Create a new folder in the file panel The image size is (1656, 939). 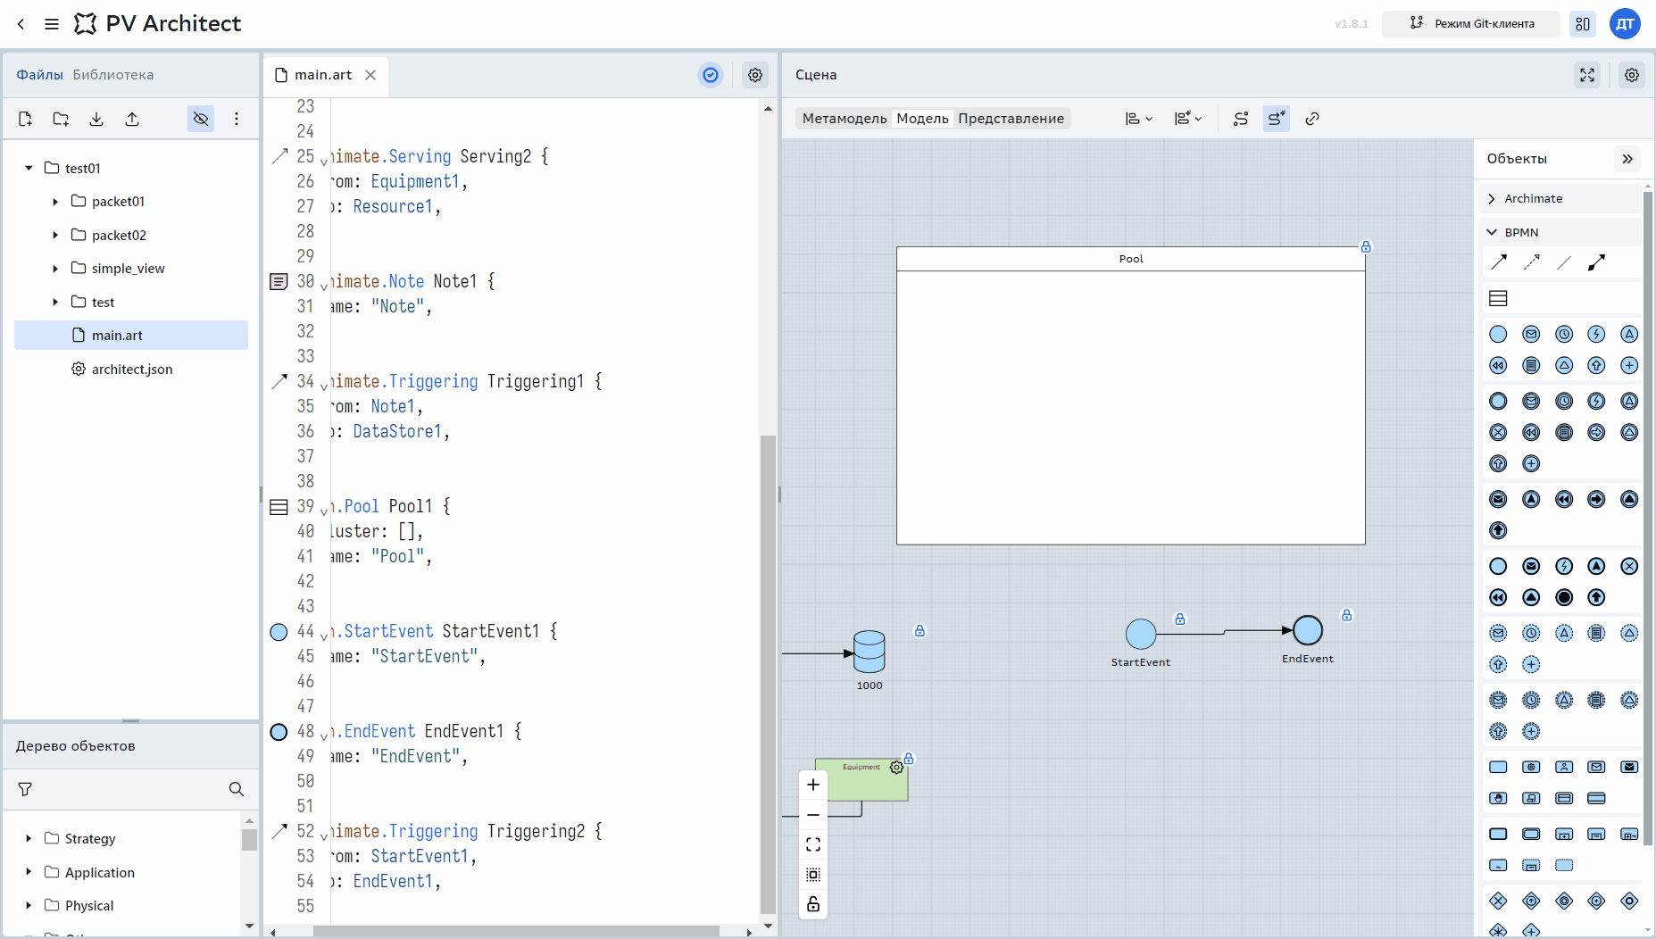[61, 119]
